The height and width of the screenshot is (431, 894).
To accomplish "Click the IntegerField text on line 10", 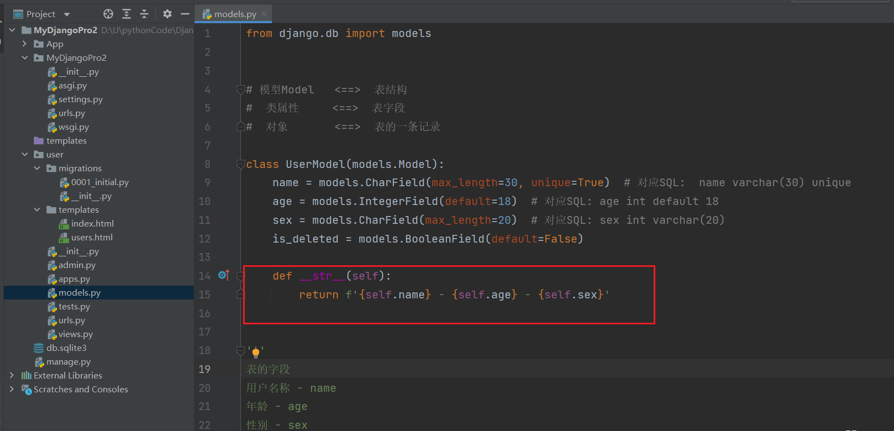I will pyautogui.click(x=399, y=201).
